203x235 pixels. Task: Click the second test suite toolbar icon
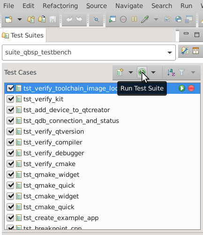click(42, 20)
